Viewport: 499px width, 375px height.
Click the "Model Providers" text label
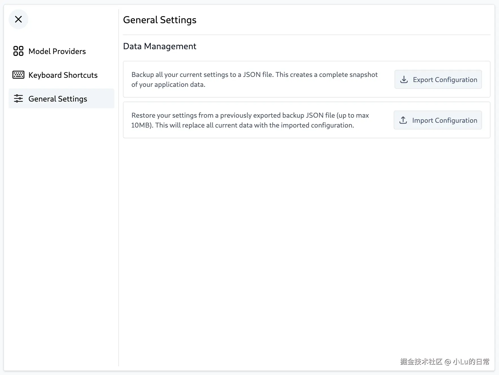coord(57,51)
